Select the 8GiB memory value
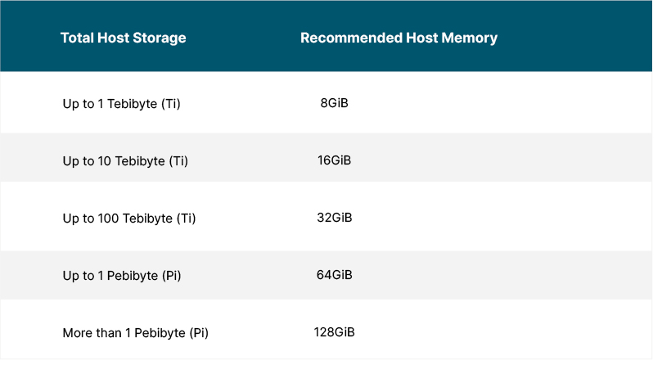The width and height of the screenshot is (662, 383). [335, 103]
